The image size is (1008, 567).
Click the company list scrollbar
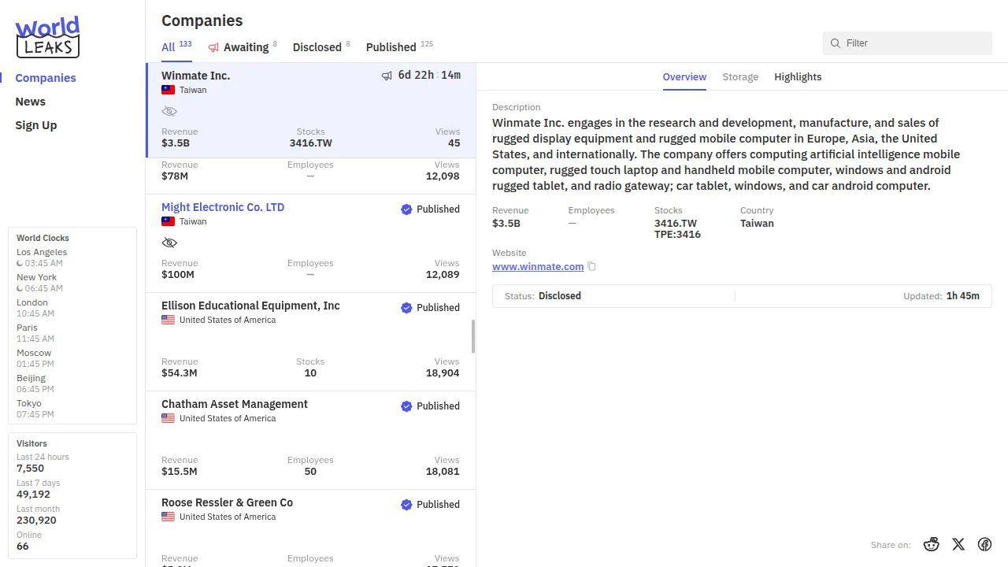[473, 336]
